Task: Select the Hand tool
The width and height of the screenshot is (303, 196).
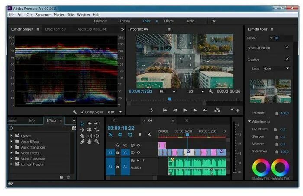Action: point(89,142)
